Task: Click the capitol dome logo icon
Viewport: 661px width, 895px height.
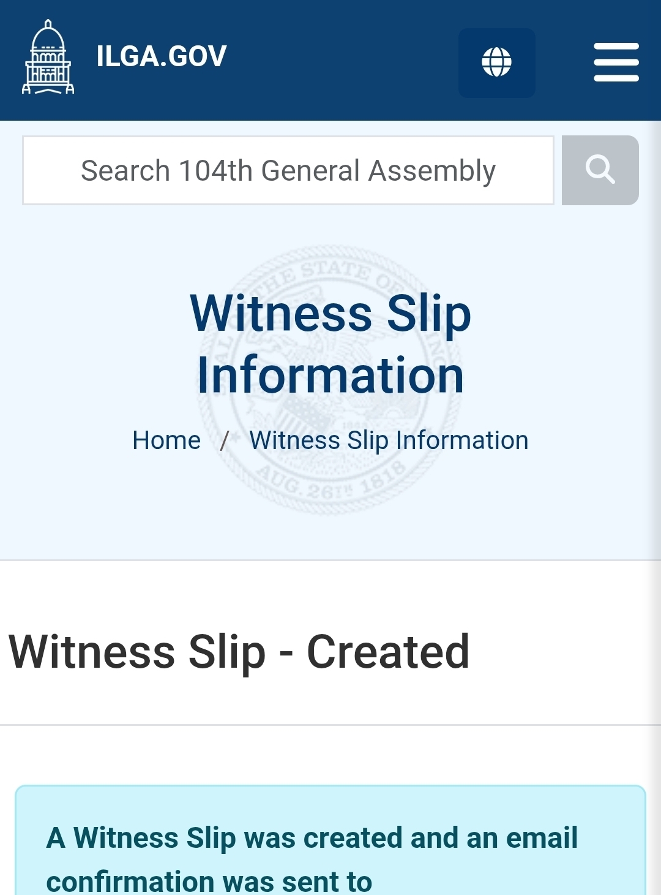Action: (48, 57)
